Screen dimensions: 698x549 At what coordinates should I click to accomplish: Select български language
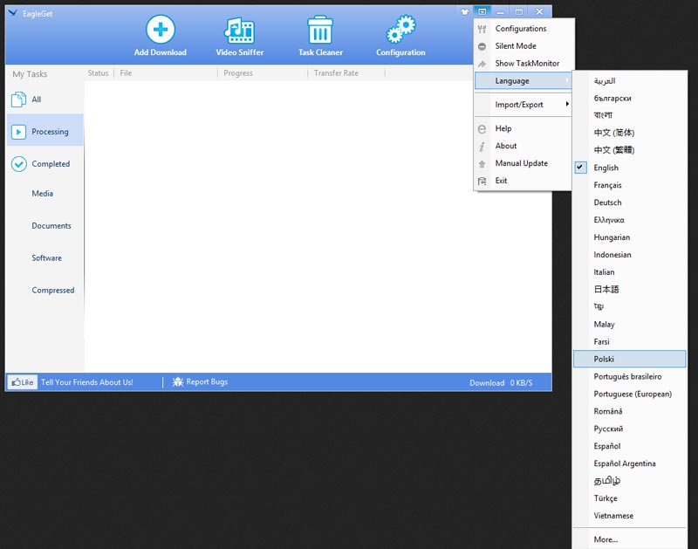pos(629,98)
